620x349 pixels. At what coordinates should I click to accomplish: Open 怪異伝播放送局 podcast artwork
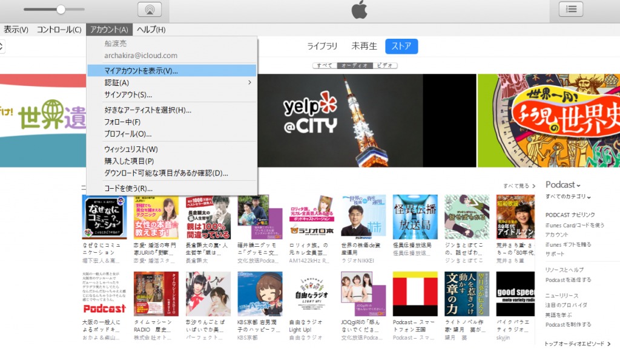tap(415, 217)
